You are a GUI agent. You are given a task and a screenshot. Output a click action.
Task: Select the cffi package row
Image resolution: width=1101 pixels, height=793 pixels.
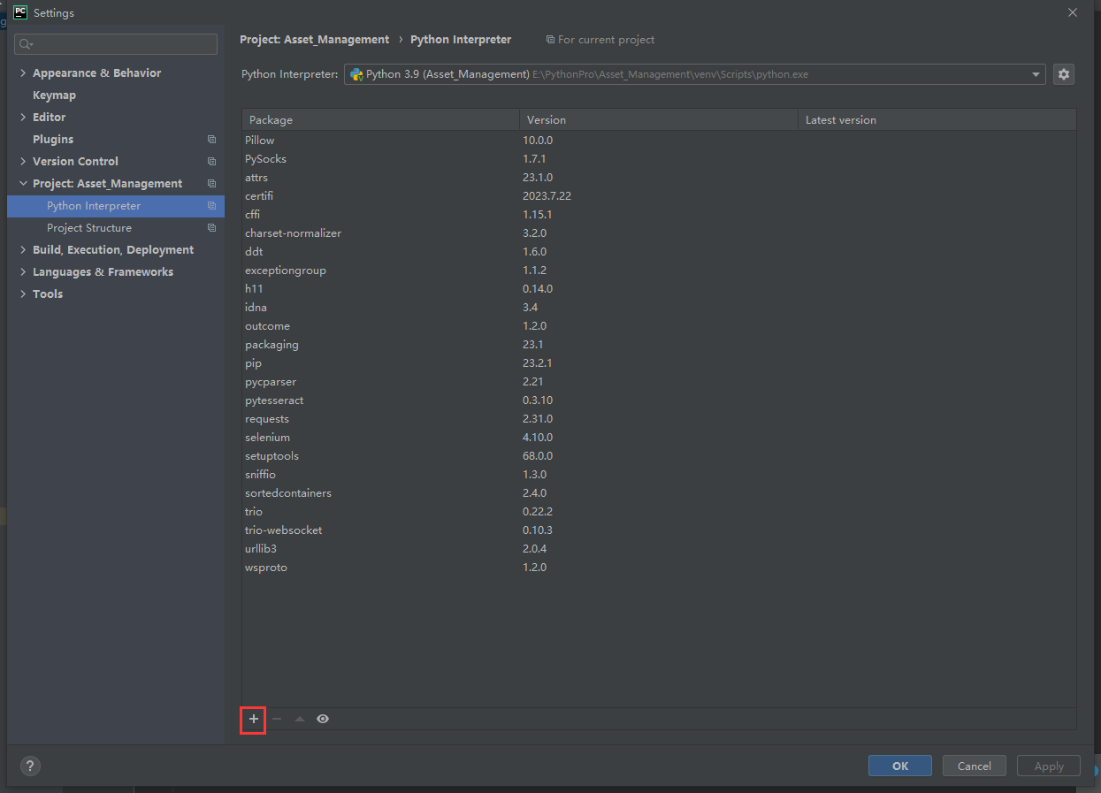659,215
